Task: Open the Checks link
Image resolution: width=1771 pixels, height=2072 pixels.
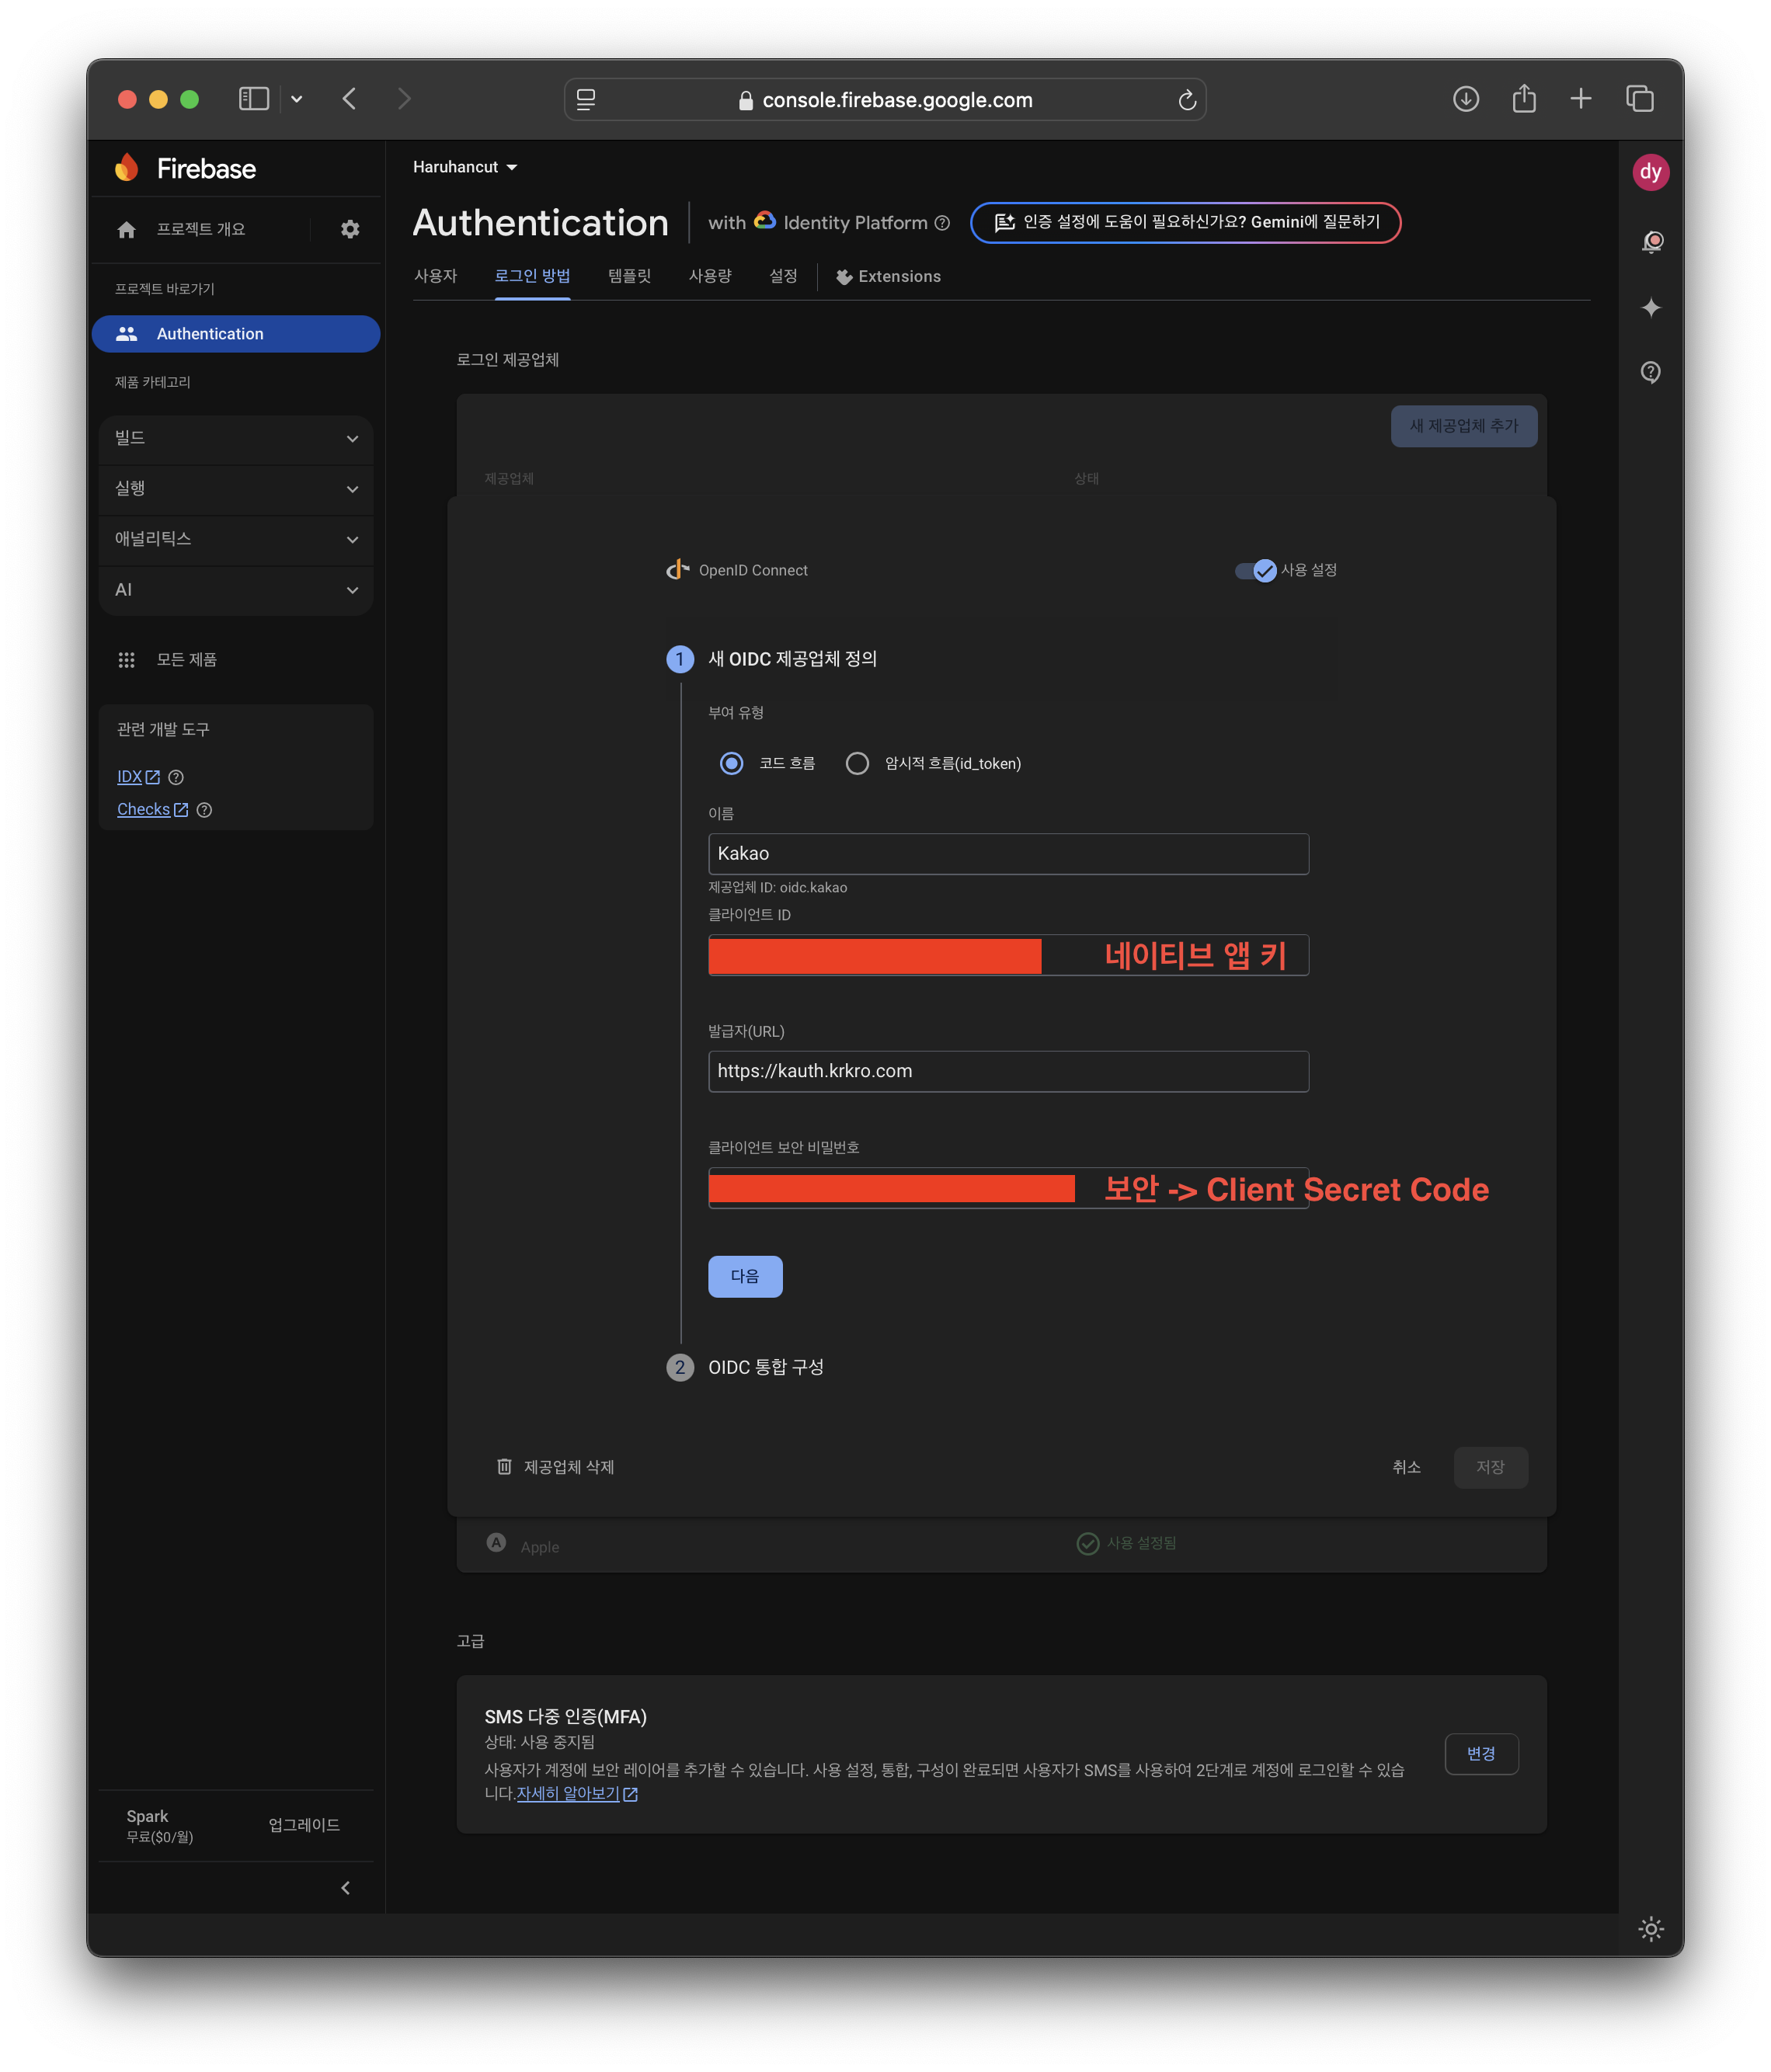Action: coord(152,810)
